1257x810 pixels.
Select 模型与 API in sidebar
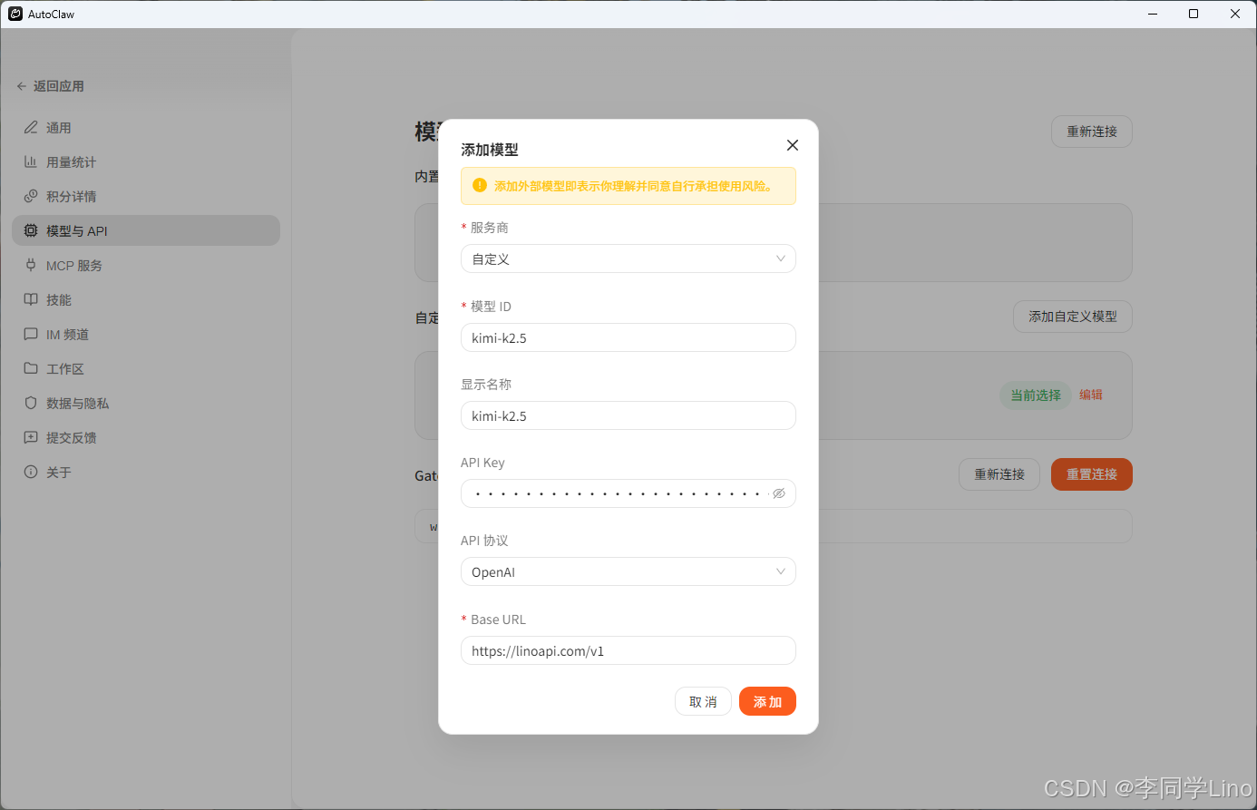click(146, 230)
